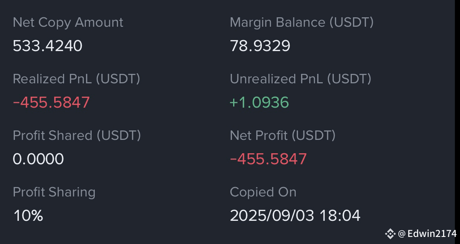Click the dark scrollbar strip at right edge
460x244 pixels.
457,122
